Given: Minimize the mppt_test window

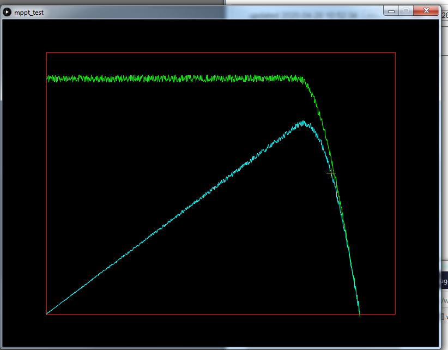Looking at the screenshot, I should [x=391, y=10].
